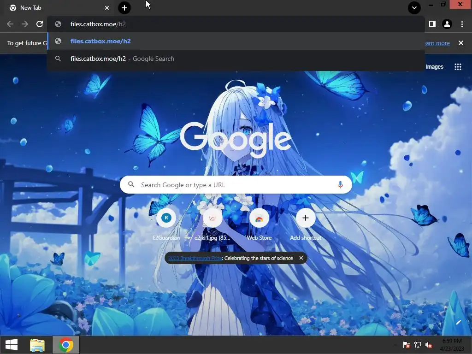
Task: Click the magnifier icon of search suggestion
Action: tap(58, 59)
